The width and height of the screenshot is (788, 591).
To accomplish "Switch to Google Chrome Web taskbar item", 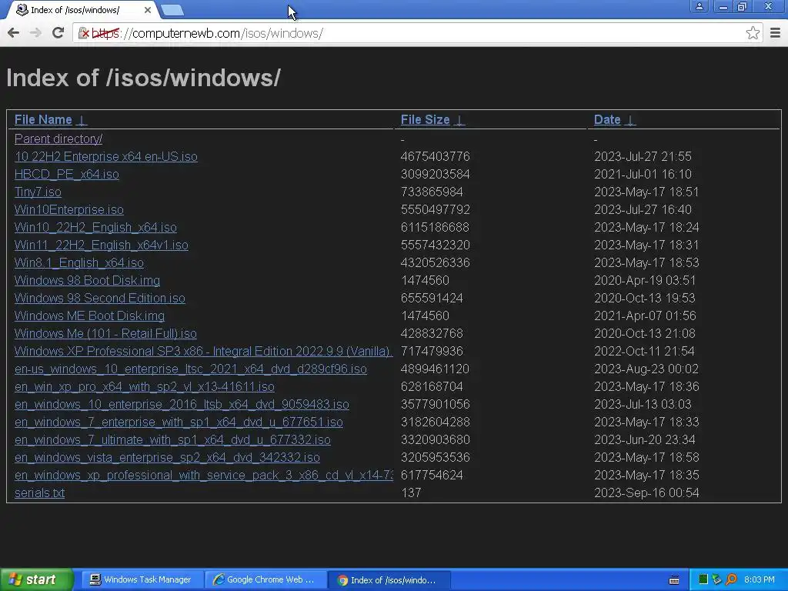I will coord(265,579).
